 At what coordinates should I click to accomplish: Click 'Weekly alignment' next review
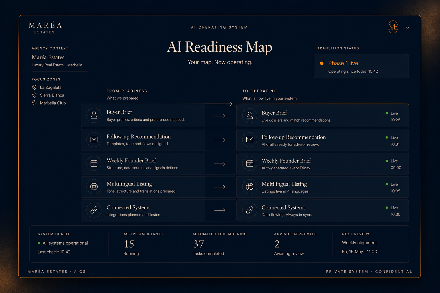point(359,243)
